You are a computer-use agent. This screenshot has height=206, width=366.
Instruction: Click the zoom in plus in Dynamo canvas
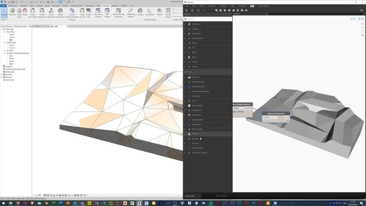coord(363,27)
